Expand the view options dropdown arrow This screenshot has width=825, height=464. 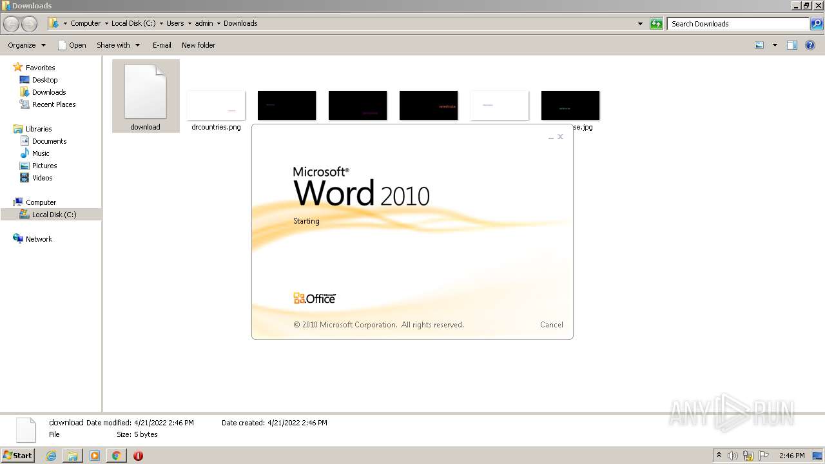point(775,45)
